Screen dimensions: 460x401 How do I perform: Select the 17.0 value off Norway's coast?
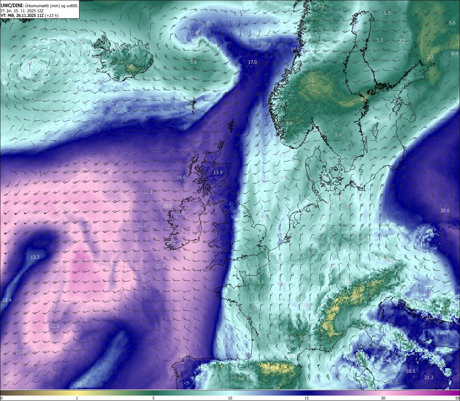pyautogui.click(x=253, y=62)
